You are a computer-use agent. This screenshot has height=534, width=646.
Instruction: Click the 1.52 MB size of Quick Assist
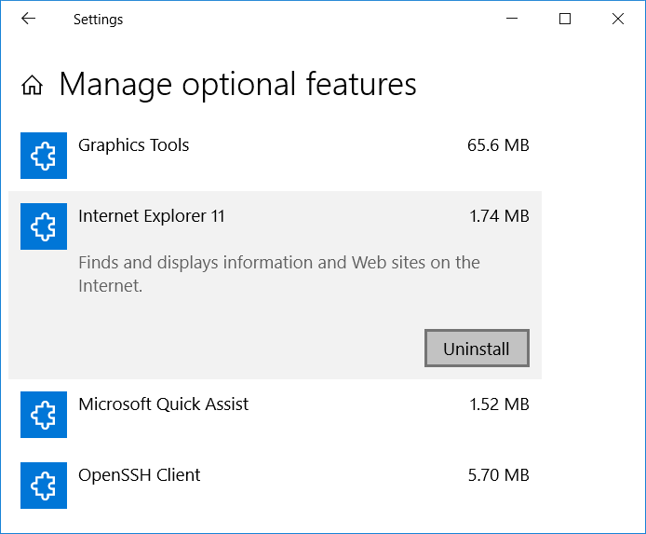point(499,404)
